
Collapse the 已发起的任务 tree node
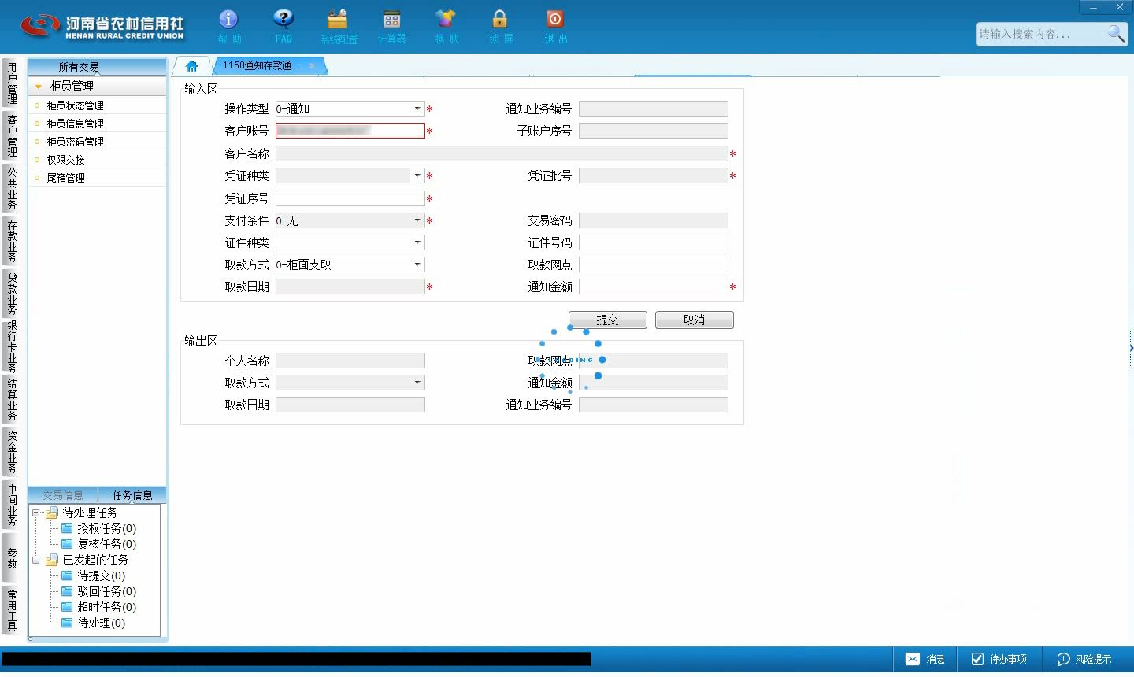point(36,560)
